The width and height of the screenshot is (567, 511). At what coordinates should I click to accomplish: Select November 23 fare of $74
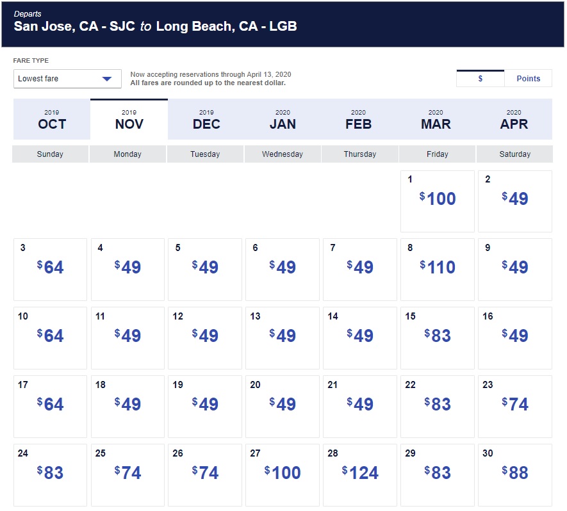coord(514,406)
